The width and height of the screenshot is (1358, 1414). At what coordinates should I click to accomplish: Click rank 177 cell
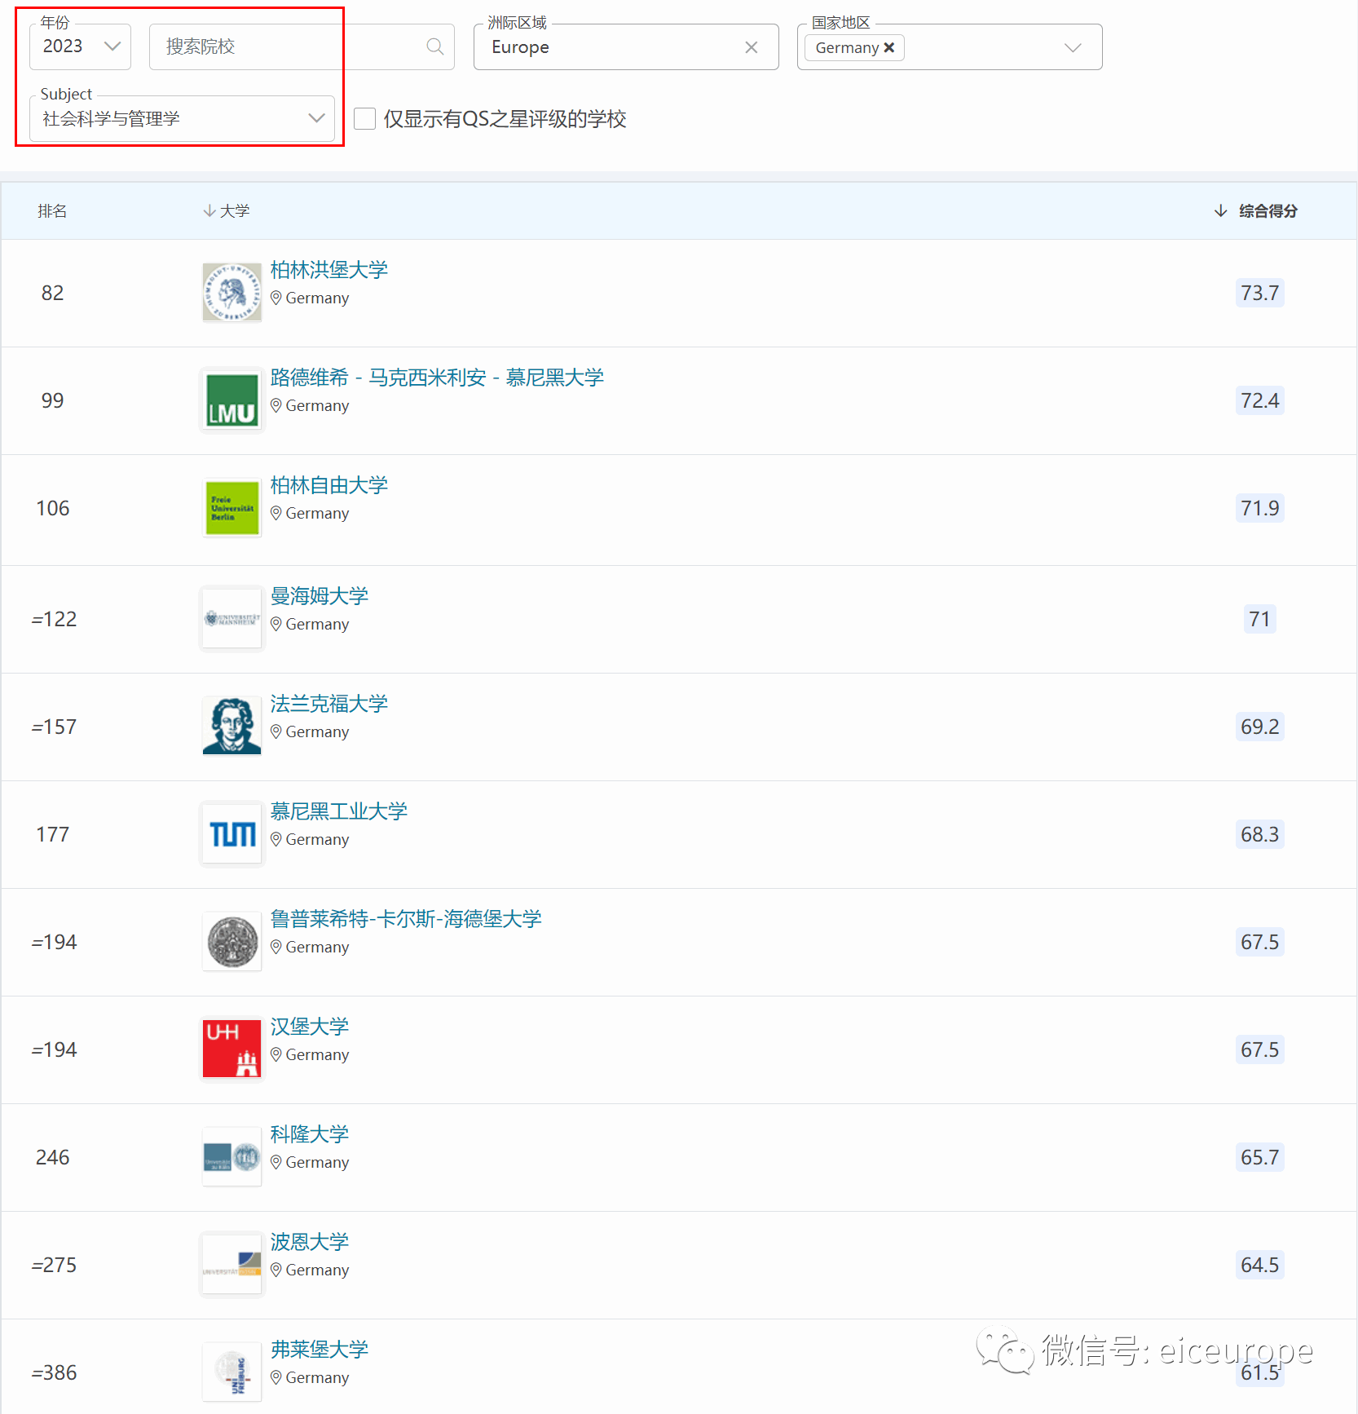[53, 834]
